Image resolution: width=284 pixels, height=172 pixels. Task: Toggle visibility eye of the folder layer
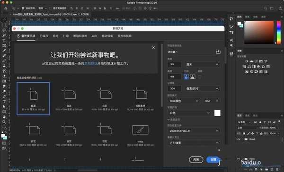(x=239, y=139)
